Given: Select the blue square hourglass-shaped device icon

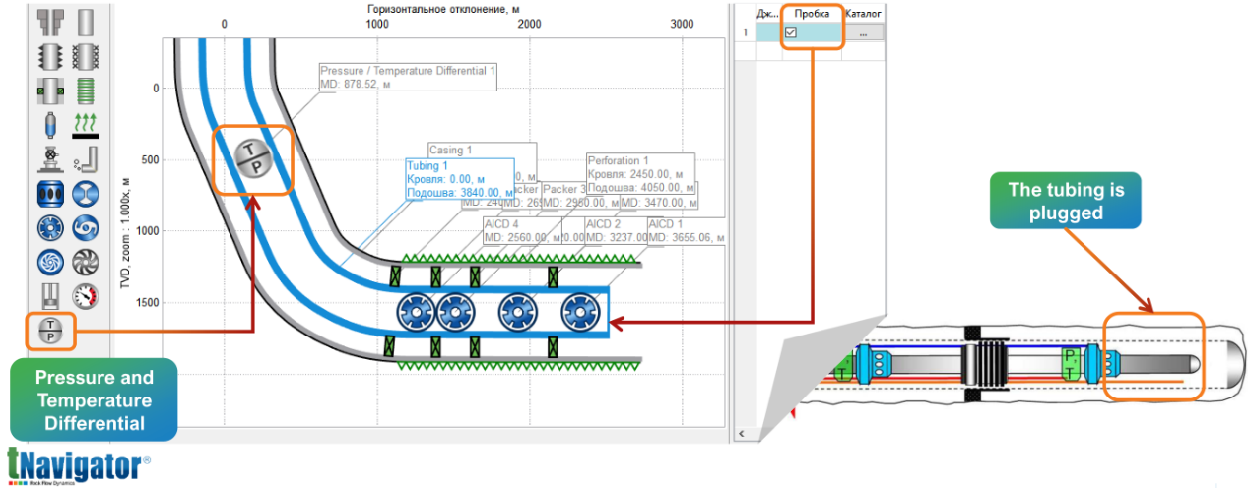Looking at the screenshot, I should (x=87, y=194).
